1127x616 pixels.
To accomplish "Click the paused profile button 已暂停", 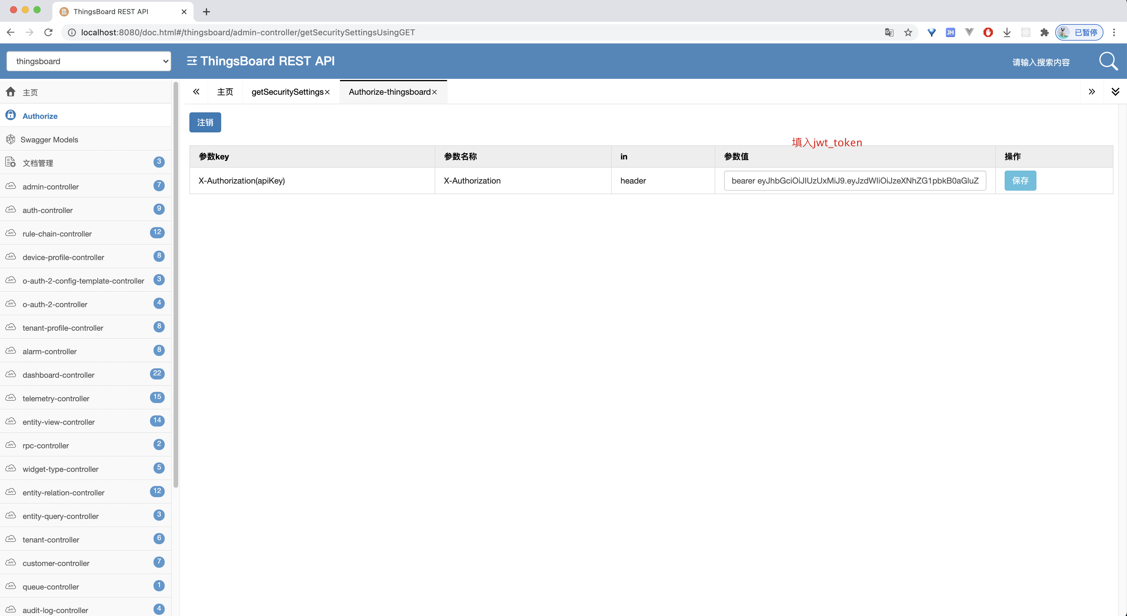I will [1079, 32].
